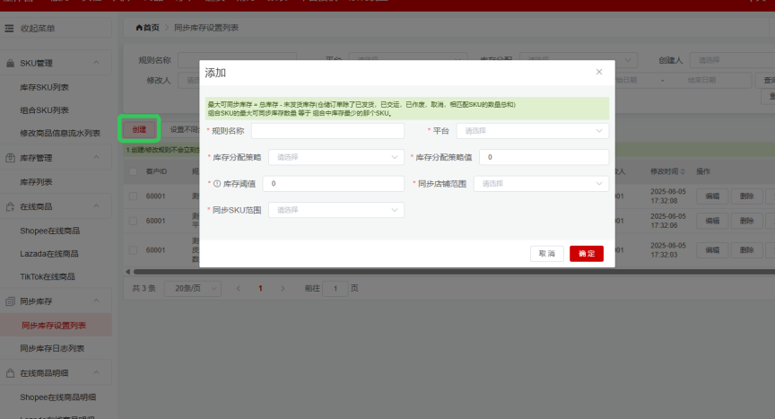The width and height of the screenshot is (775, 419).
Task: Check the first row checkbox for customer 60001
Action: 133,196
